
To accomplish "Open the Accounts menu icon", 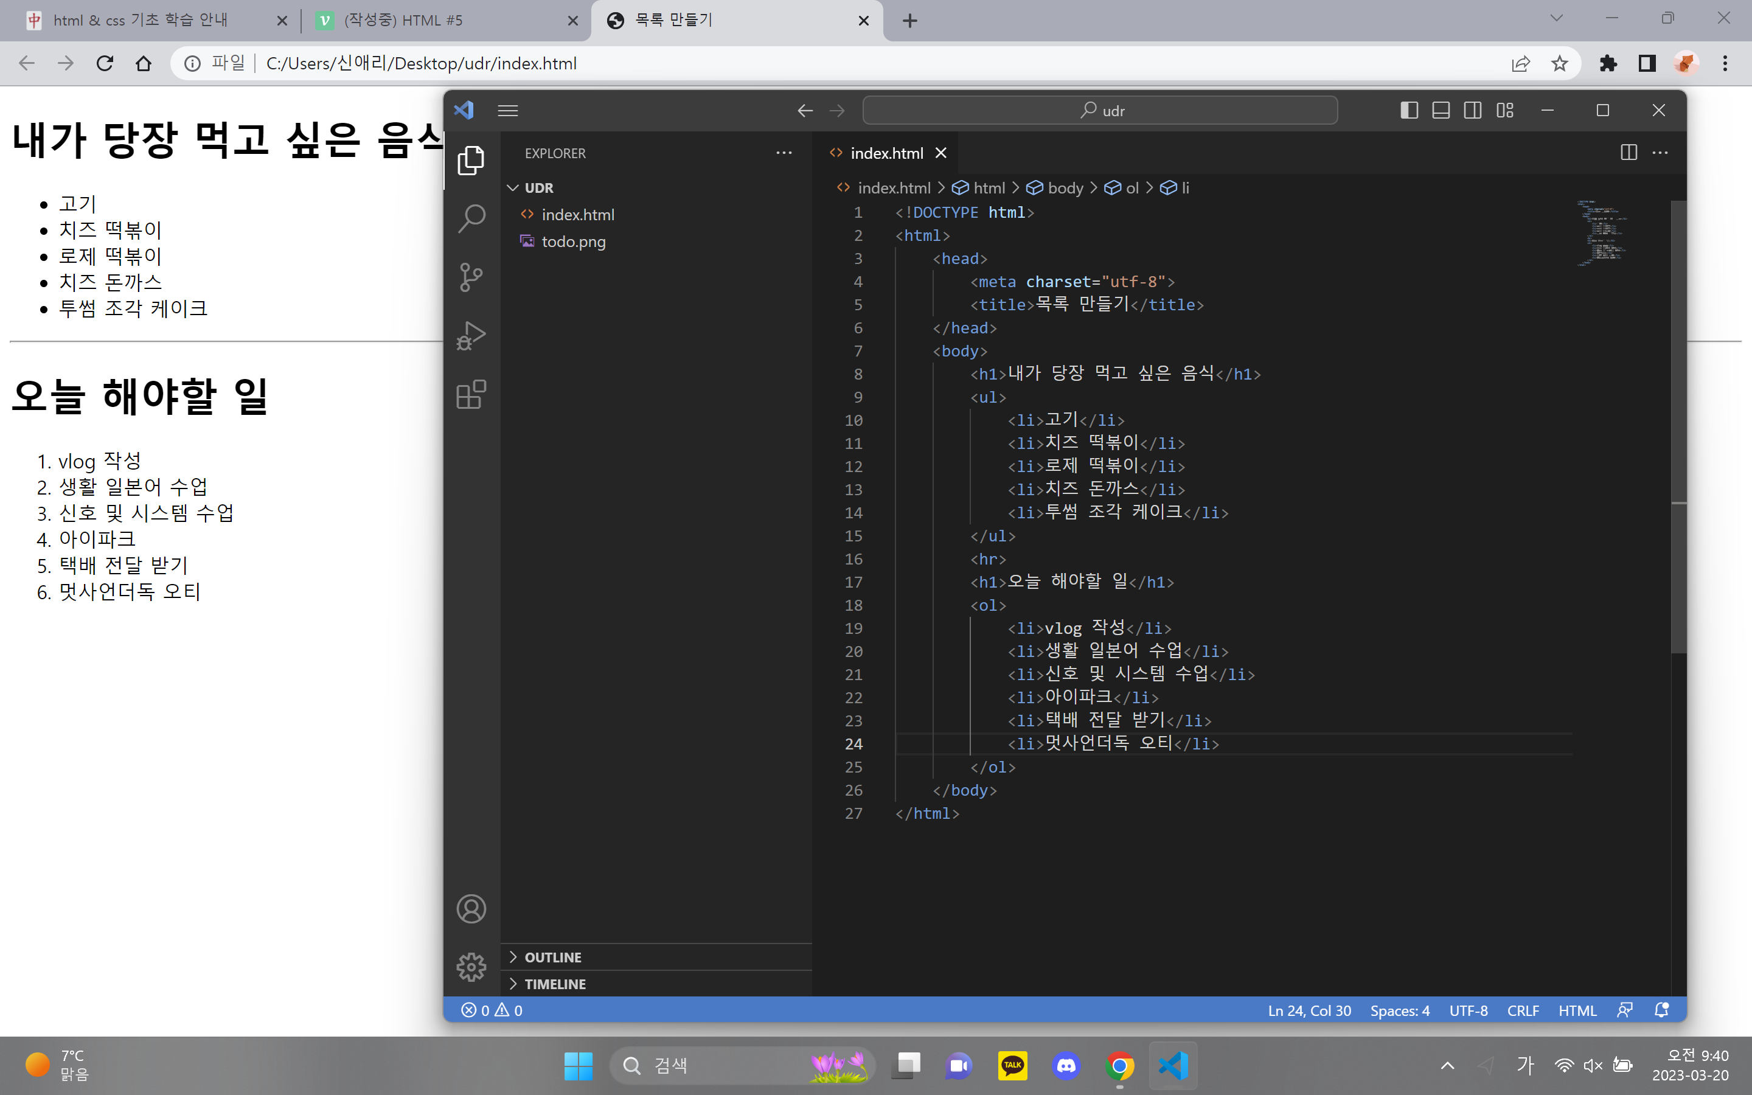I will [x=471, y=909].
